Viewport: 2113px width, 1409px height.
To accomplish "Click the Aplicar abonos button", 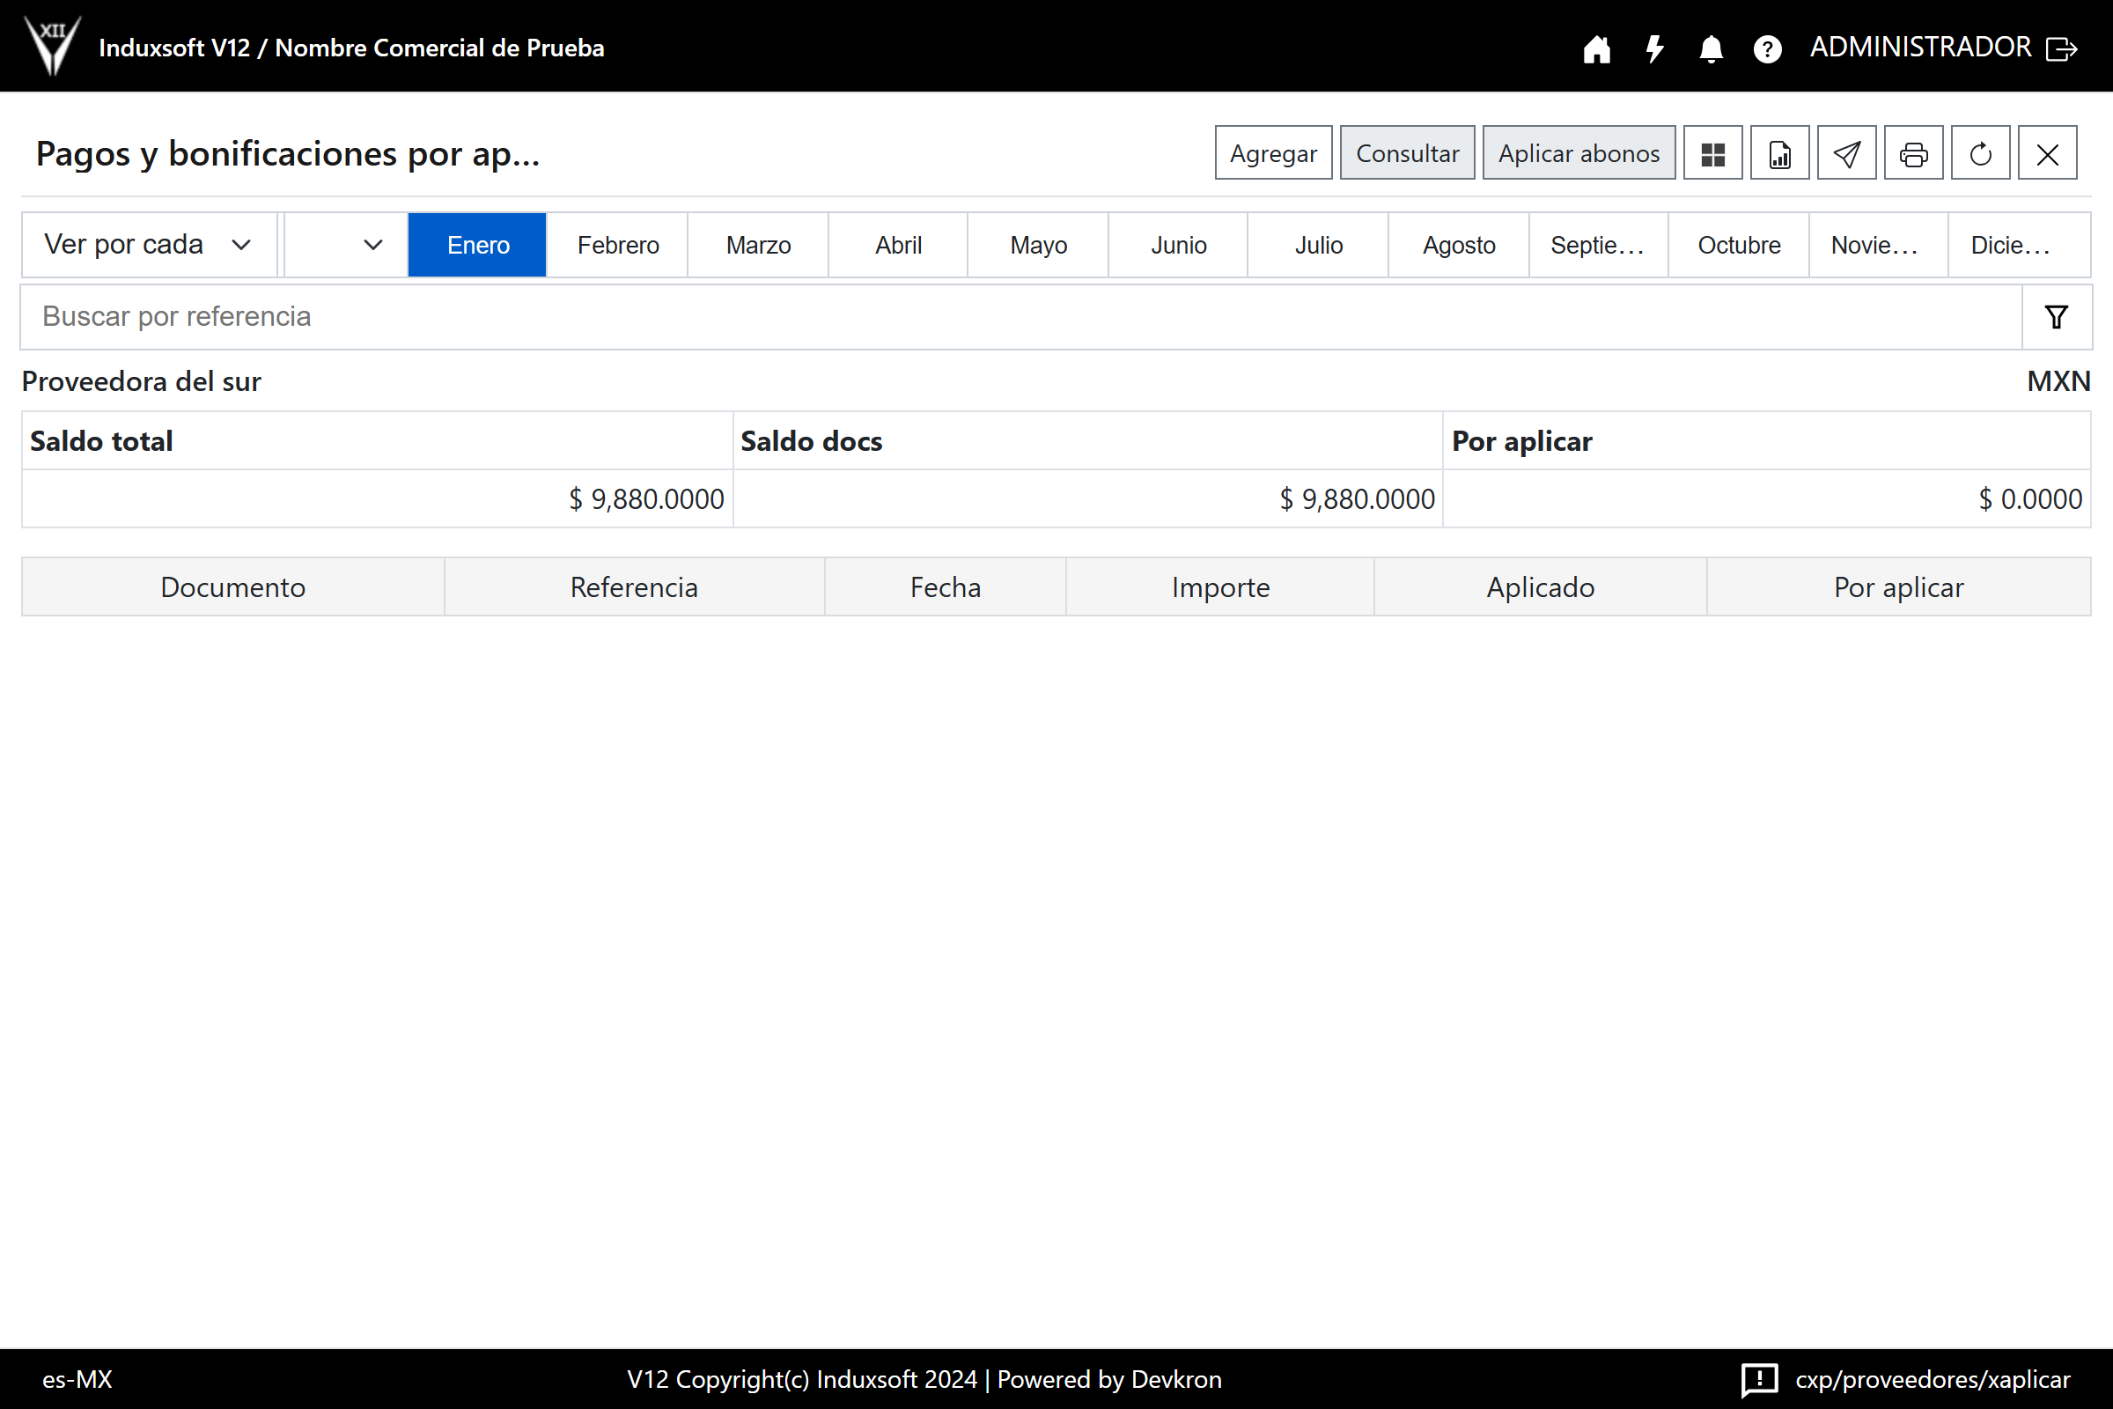I will click(1579, 153).
